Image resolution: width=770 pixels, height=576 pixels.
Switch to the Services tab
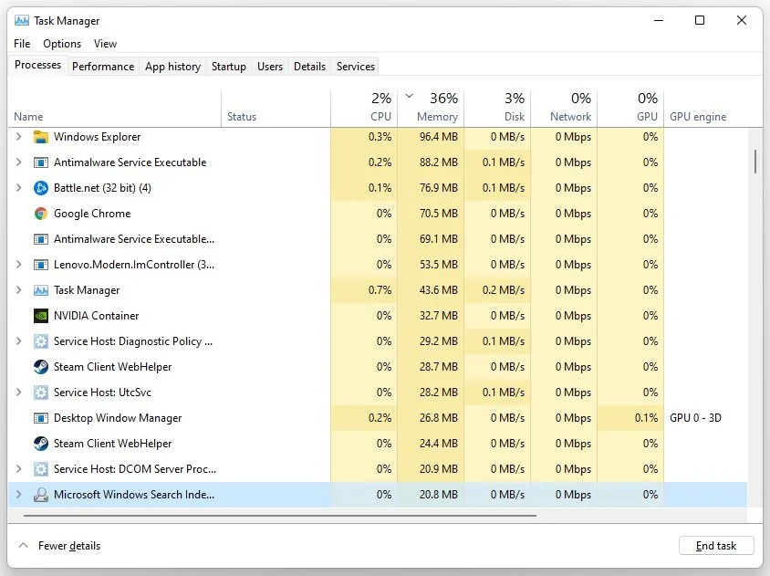(356, 67)
